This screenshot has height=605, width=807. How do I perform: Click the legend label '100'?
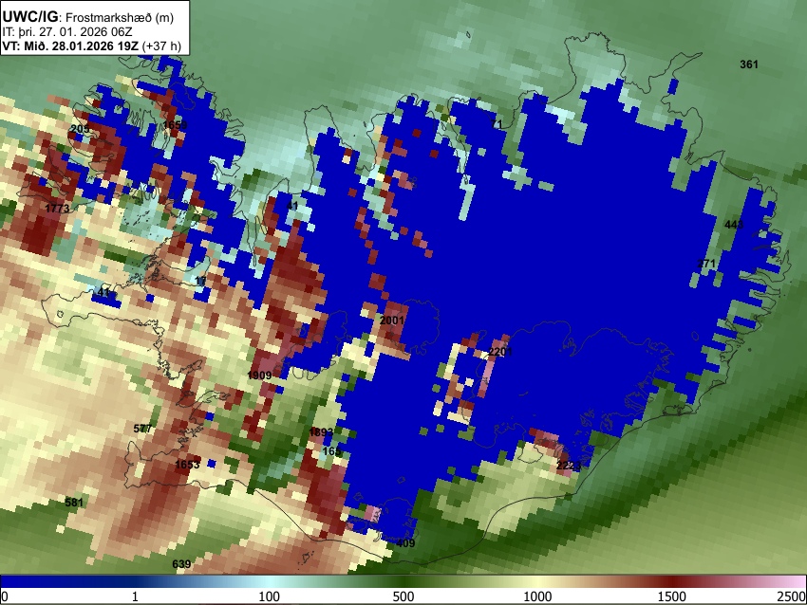click(x=270, y=596)
